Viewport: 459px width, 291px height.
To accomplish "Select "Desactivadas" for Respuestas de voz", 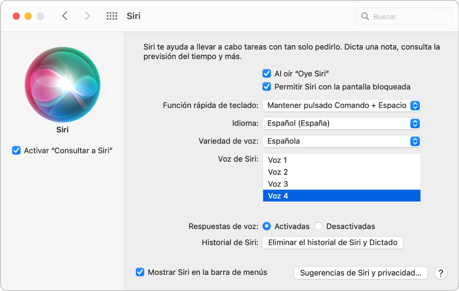I will tap(318, 226).
